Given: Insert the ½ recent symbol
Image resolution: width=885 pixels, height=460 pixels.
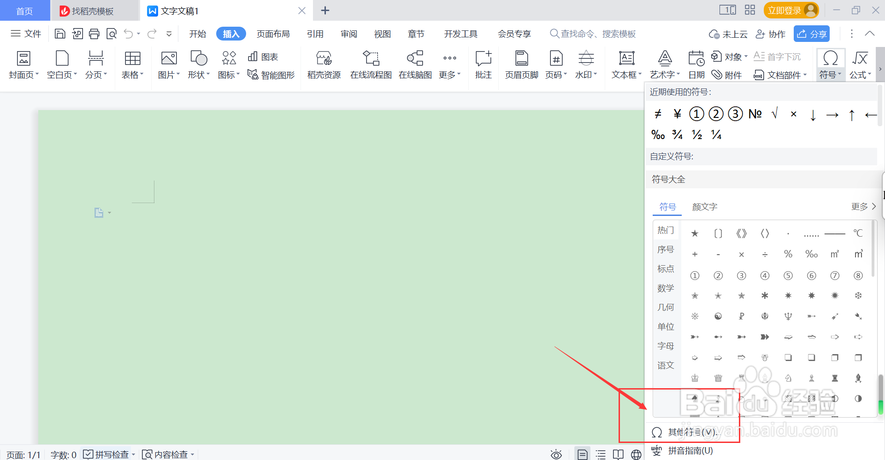Looking at the screenshot, I should tap(696, 134).
